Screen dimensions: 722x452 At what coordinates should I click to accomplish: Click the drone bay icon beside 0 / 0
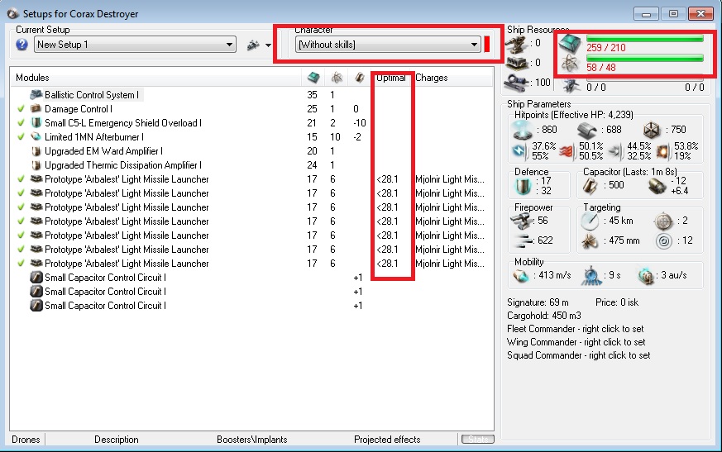[571, 86]
